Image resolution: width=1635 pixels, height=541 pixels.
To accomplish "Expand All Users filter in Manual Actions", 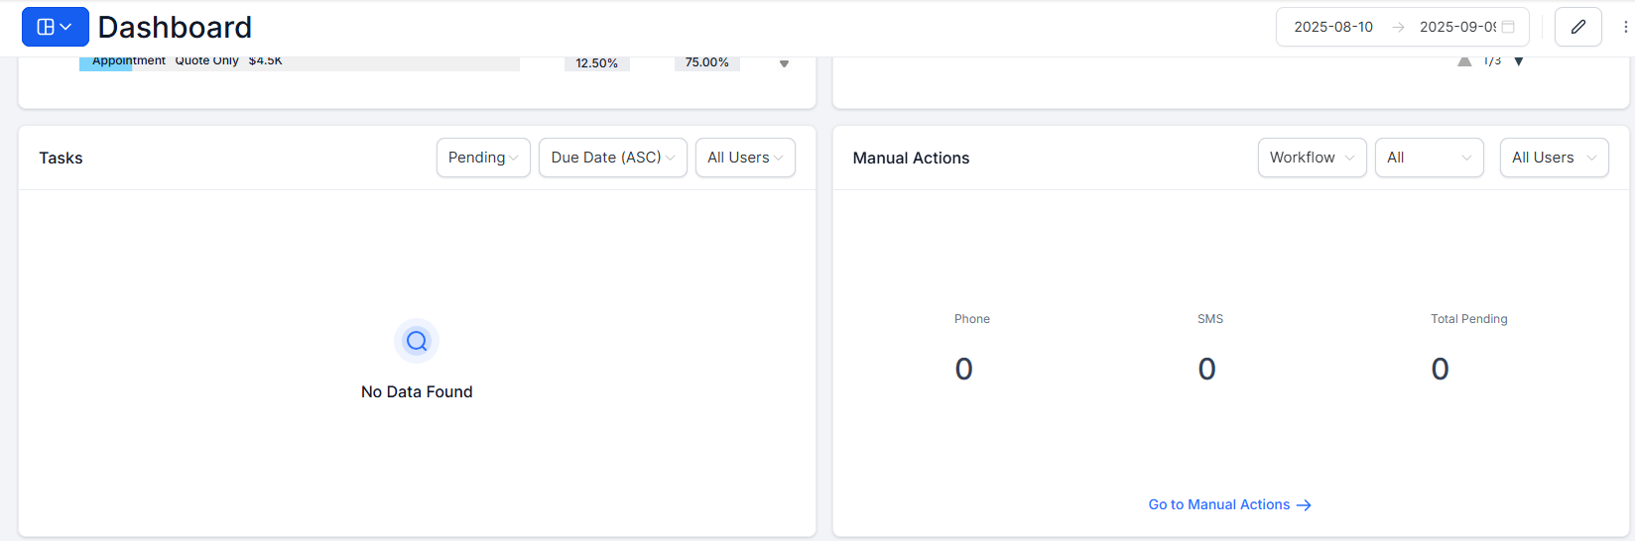I will point(1554,158).
